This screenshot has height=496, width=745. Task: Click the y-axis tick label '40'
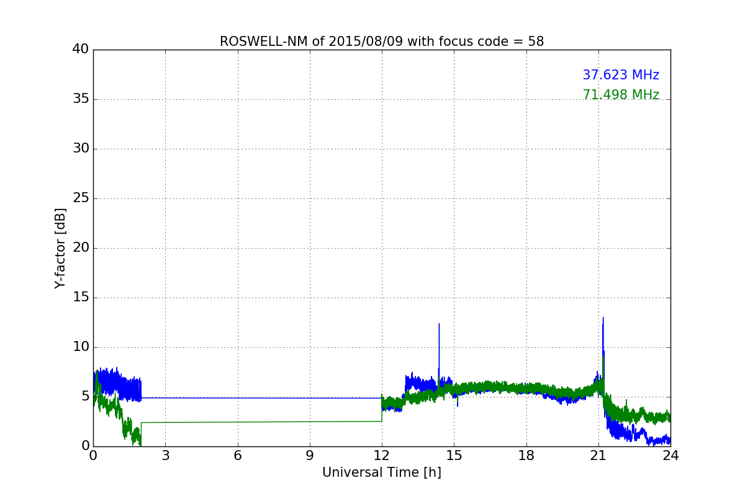(x=81, y=50)
